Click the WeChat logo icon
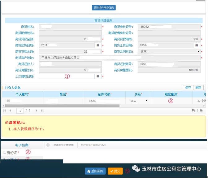208x178 pixels. pyautogui.click(x=136, y=169)
